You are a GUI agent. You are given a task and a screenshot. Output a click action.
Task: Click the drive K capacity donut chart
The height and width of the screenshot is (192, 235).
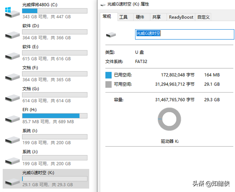pos(169,120)
